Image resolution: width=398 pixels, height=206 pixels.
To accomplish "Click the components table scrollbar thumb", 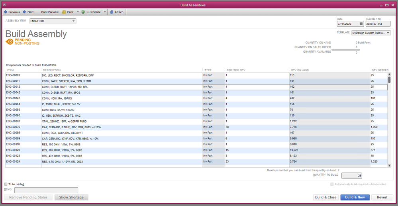I will coord(389,80).
